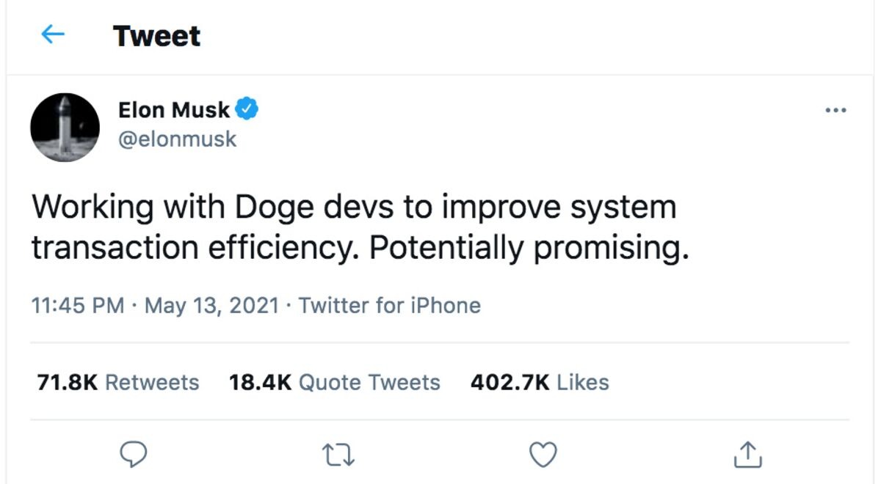
Task: View the 18.4K Quote Tweets
Action: click(x=334, y=382)
